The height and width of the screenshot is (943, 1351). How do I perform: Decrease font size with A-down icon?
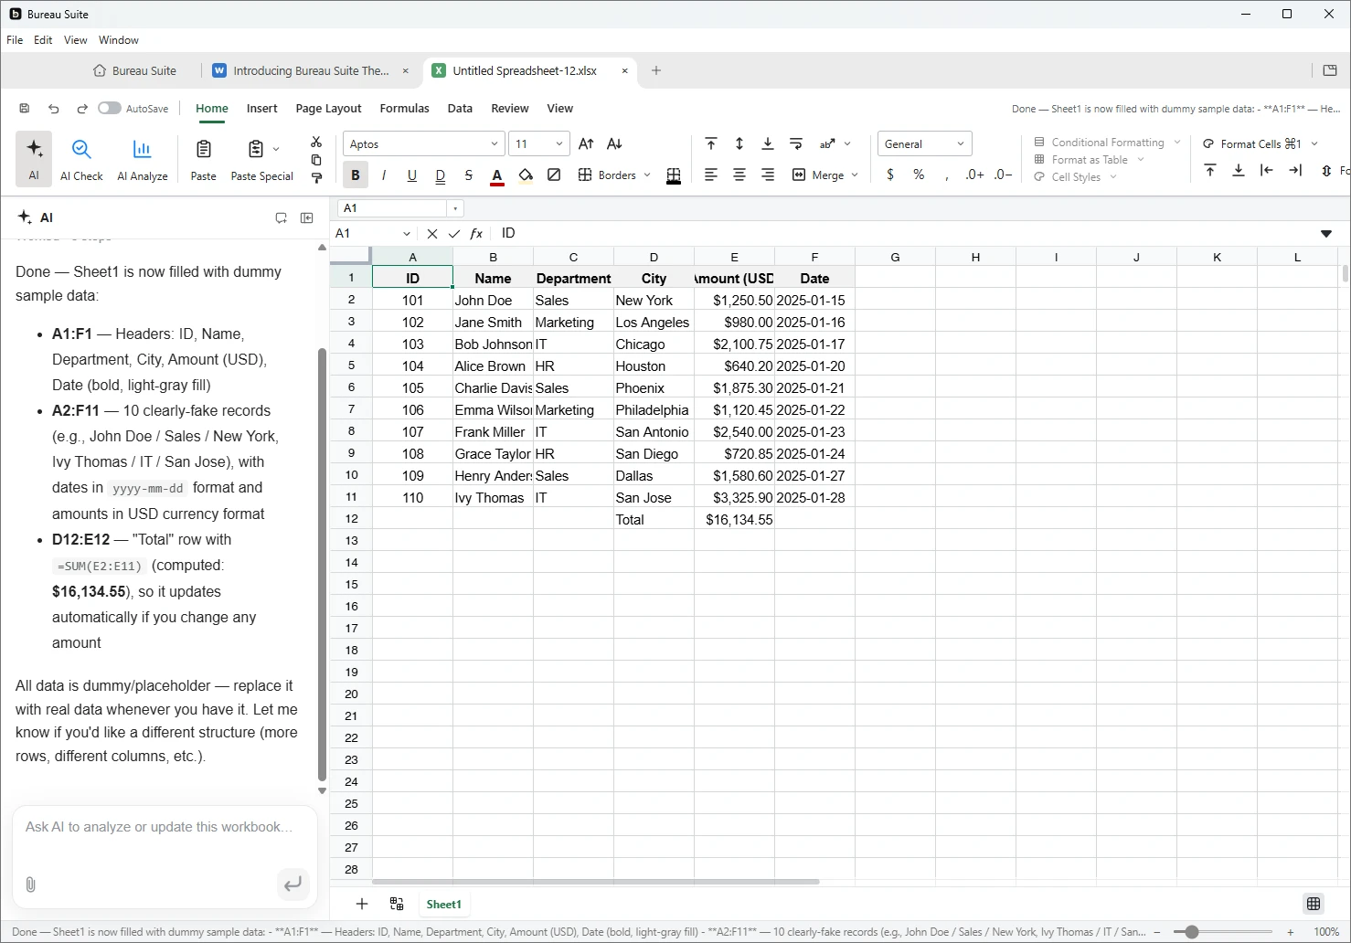click(615, 144)
